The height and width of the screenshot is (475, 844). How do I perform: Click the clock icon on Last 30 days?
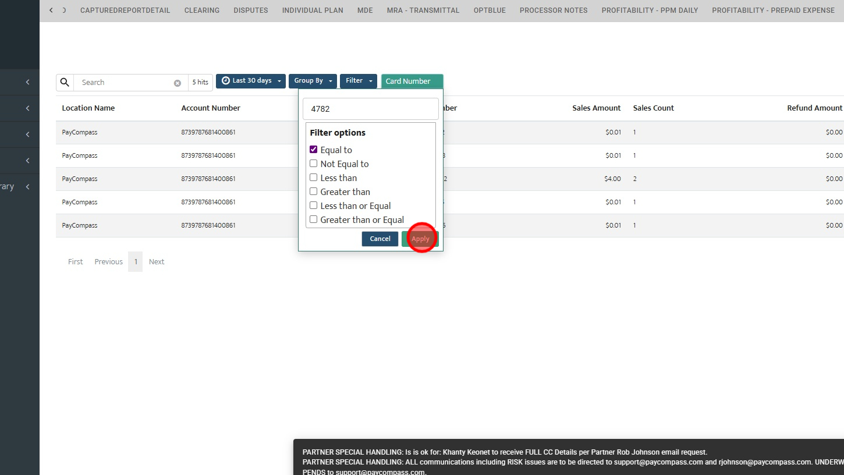tap(226, 81)
